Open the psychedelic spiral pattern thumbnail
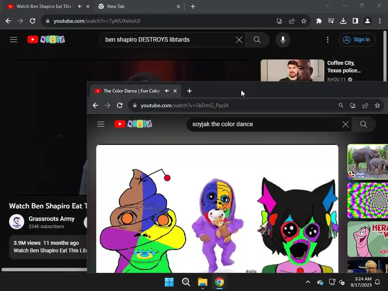The height and width of the screenshot is (291, 388). tap(368, 200)
